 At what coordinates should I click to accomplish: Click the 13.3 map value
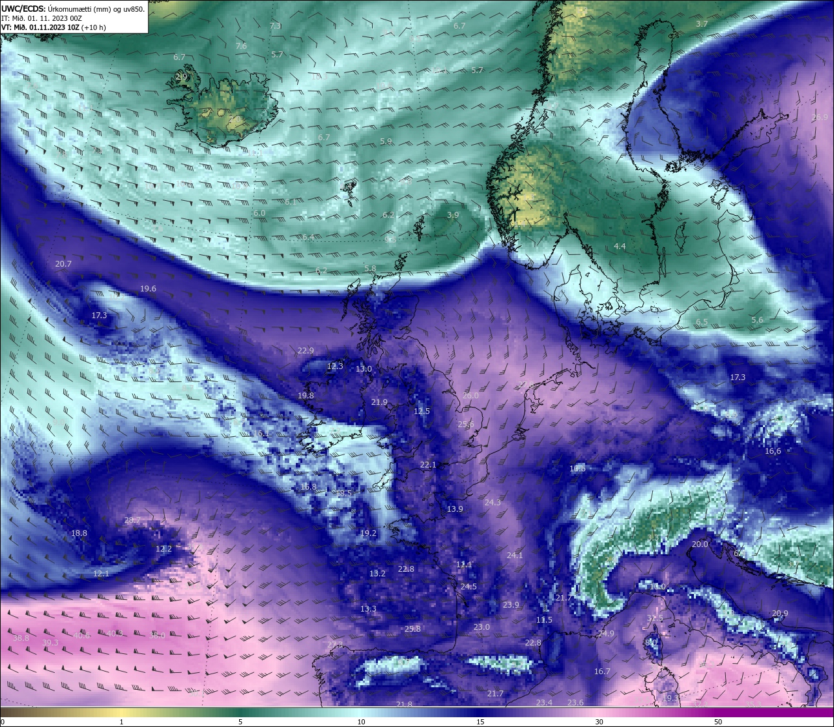368,609
